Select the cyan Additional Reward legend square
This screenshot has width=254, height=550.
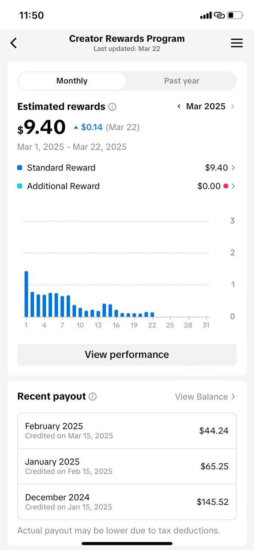[20, 186]
